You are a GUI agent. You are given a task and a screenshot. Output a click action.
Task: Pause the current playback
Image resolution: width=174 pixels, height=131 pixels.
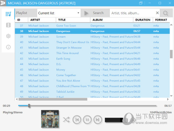pos(87,120)
